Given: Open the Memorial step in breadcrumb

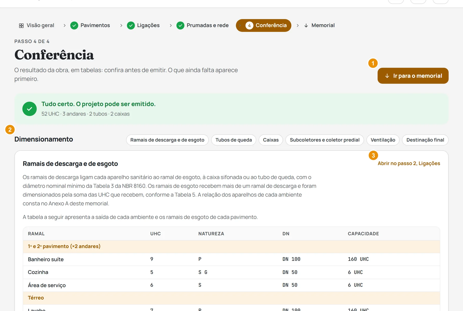Looking at the screenshot, I should click(x=319, y=25).
